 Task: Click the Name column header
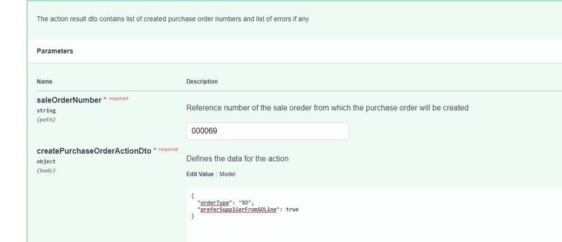(x=44, y=82)
